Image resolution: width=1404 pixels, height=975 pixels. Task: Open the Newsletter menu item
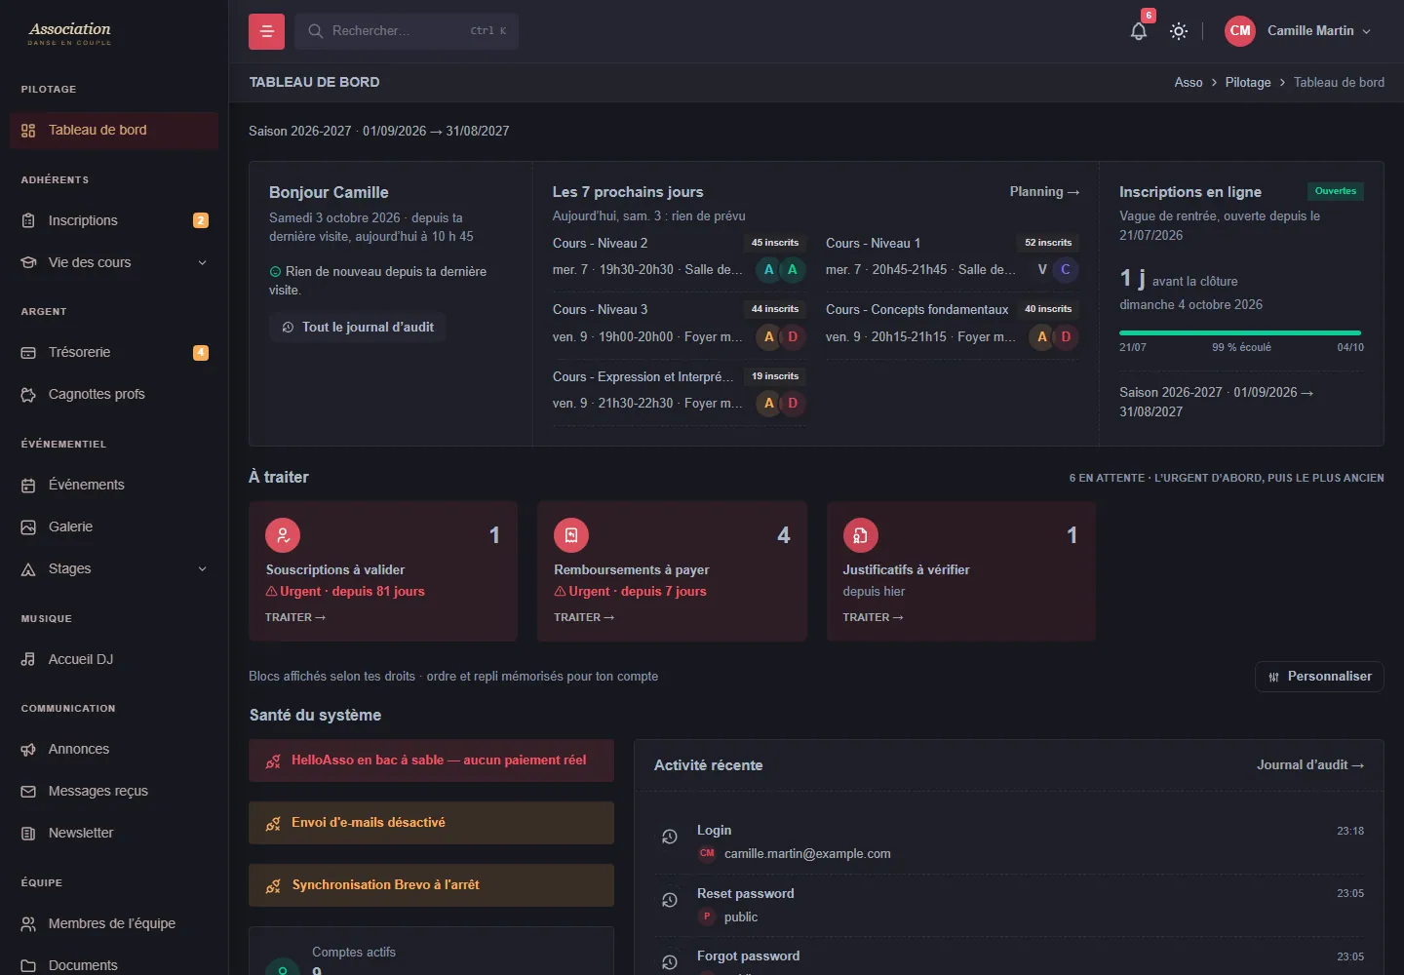click(114, 833)
